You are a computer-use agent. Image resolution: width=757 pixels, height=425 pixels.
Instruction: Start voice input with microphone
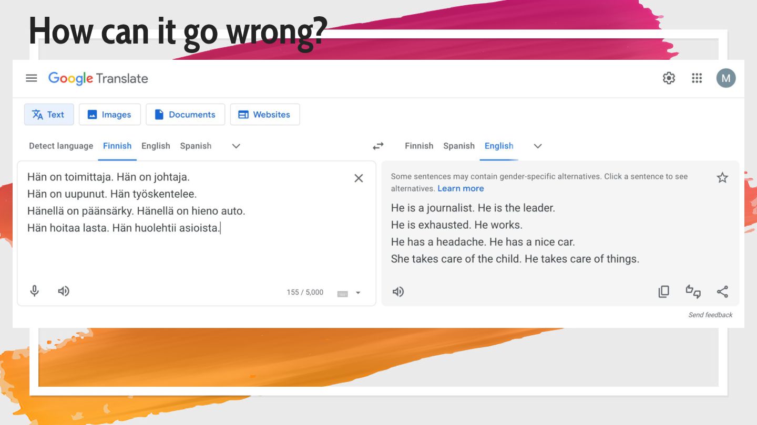click(35, 291)
